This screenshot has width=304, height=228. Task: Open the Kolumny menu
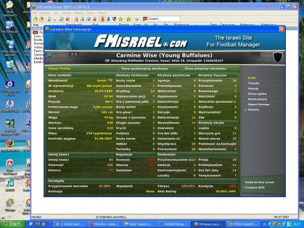point(45,13)
